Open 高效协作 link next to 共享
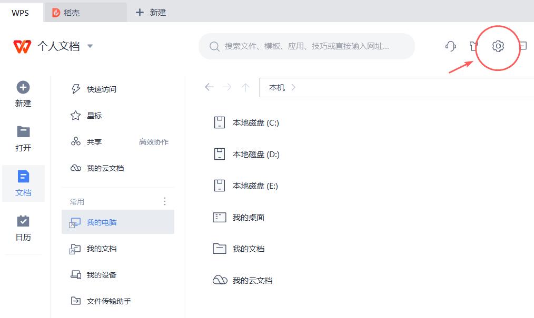Viewport: 534px width, 318px height. 153,141
